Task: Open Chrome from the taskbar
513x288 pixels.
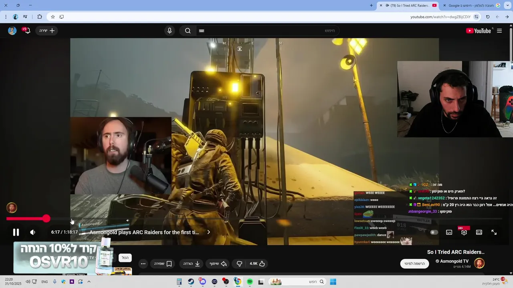Action: (x=238, y=282)
